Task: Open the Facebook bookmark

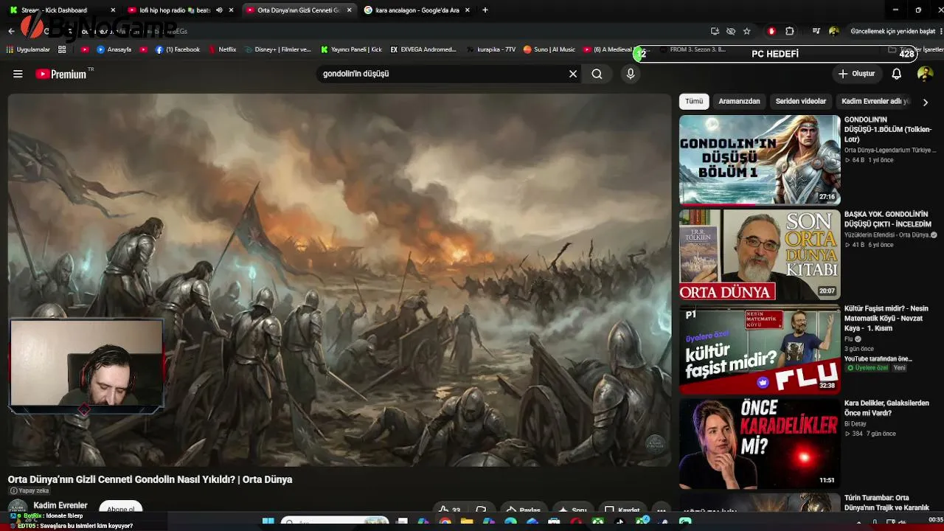Action: click(177, 49)
